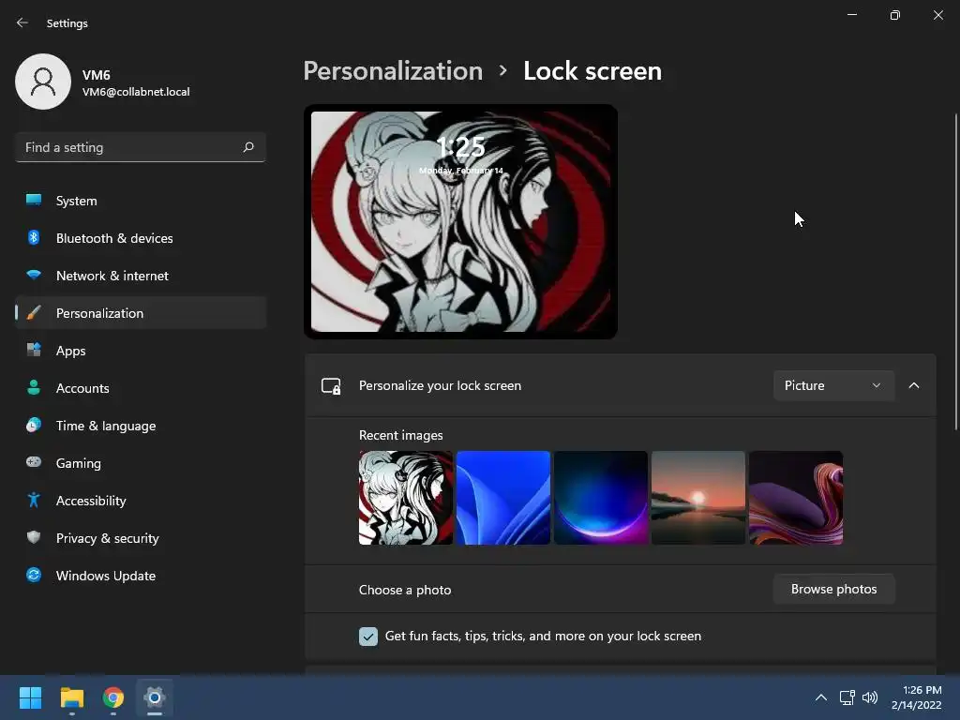Screen dimensions: 960x720
Task: Click the lock screen icon beside Personalize row
Action: tap(331, 385)
